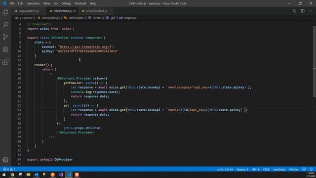This screenshot has height=178, width=316.
Task: Open the Debug menu
Action: tap(66, 3)
